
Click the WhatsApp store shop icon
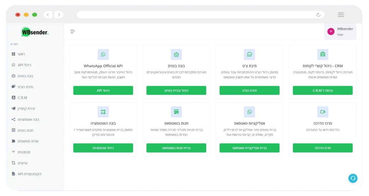[x=176, y=112]
